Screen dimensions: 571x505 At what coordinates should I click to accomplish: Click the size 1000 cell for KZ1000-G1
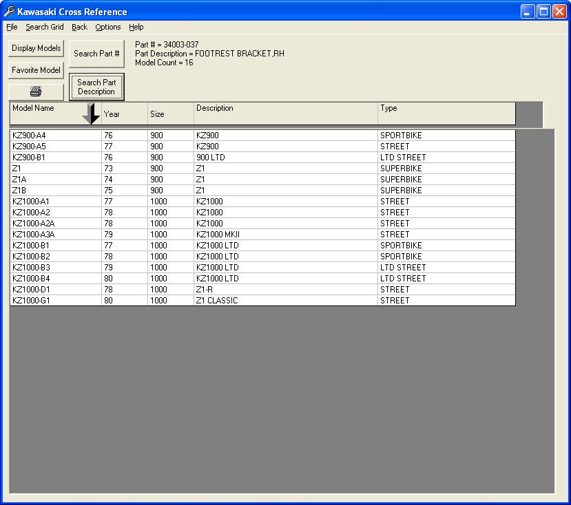pyautogui.click(x=171, y=300)
